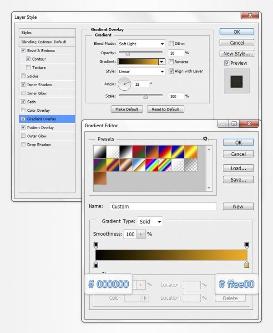This screenshot has width=273, height=333.
Task: Click the left black color stop
Action: 96,265
